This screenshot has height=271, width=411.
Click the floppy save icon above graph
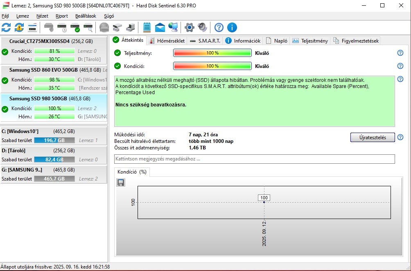pos(121,183)
